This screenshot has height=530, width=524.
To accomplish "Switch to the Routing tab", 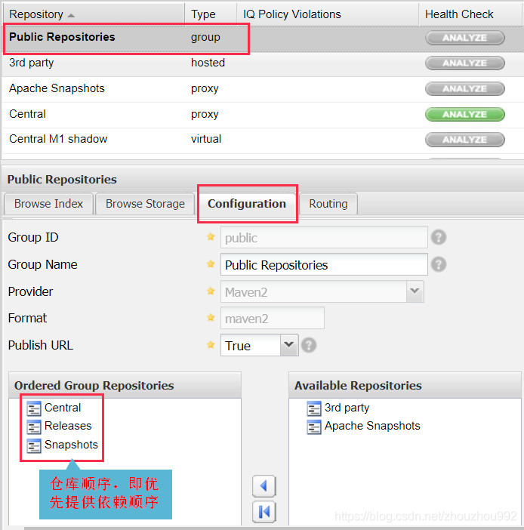I will pyautogui.click(x=328, y=204).
